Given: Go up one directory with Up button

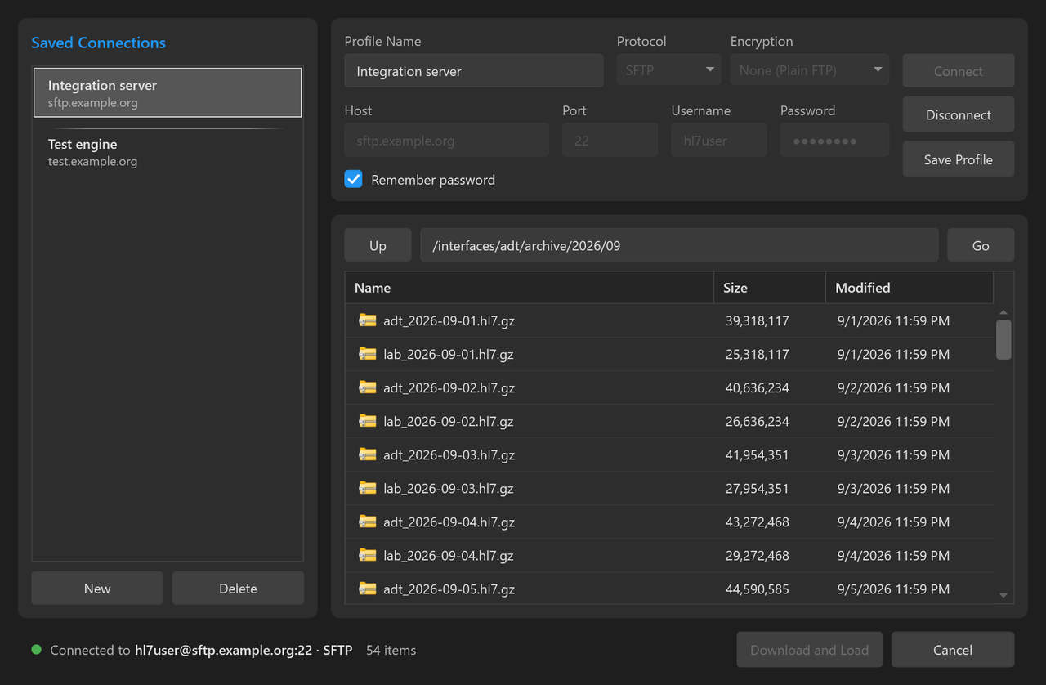Looking at the screenshot, I should [x=378, y=245].
